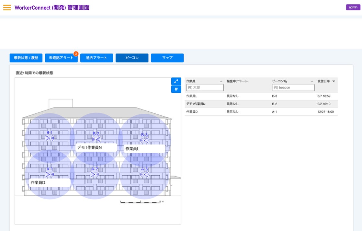Viewport: 362px width, 231px height.
Task: Click the notification badge showing 3
Action: tap(76, 54)
